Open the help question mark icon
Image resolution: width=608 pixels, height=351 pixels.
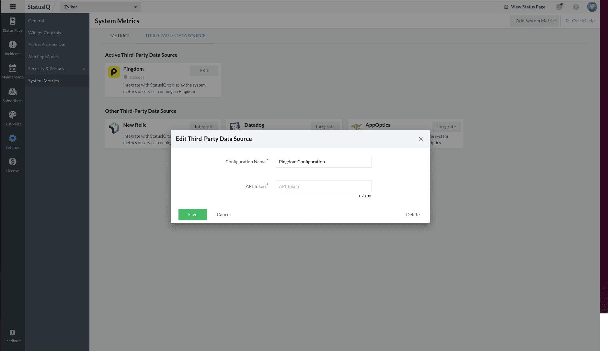576,7
